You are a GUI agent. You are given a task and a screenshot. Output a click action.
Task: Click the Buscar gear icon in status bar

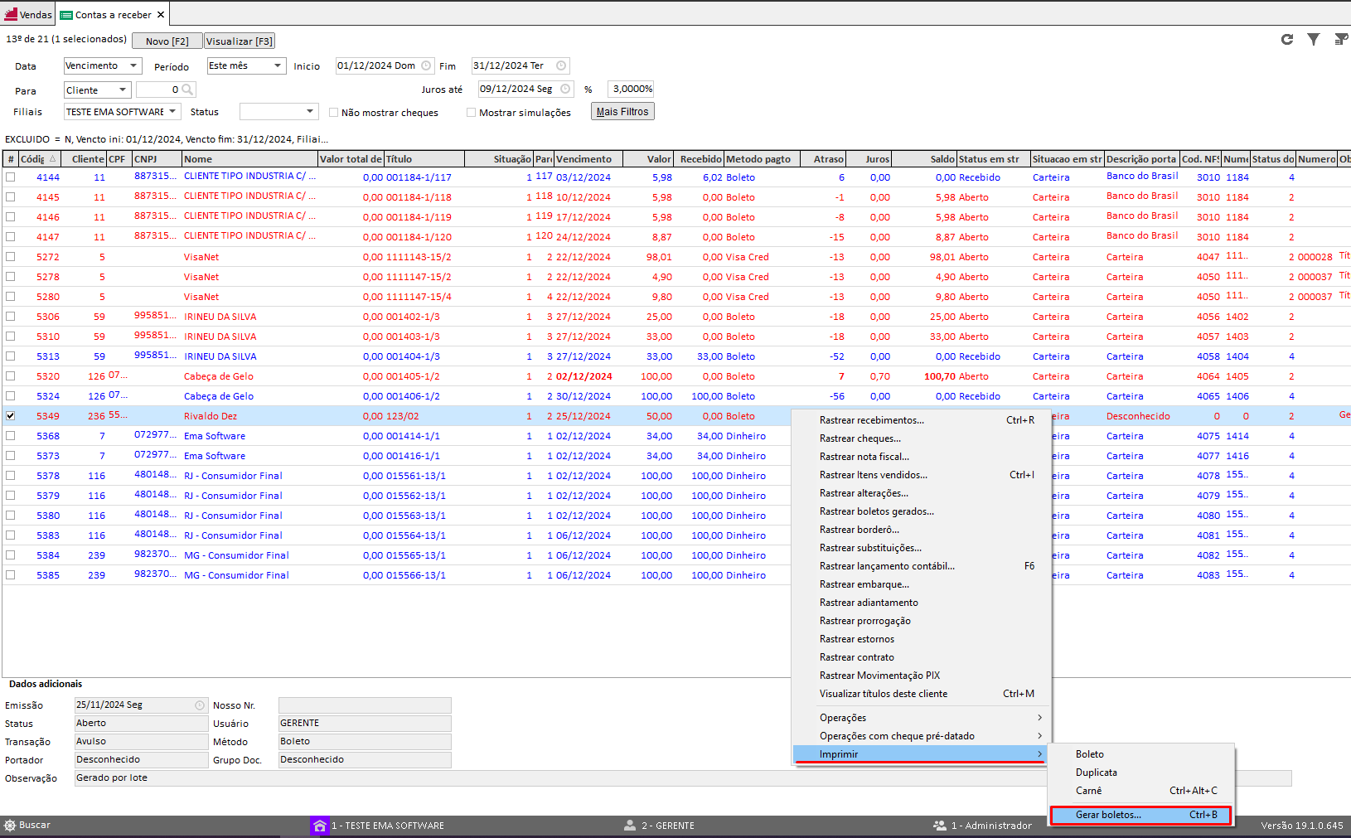point(10,826)
